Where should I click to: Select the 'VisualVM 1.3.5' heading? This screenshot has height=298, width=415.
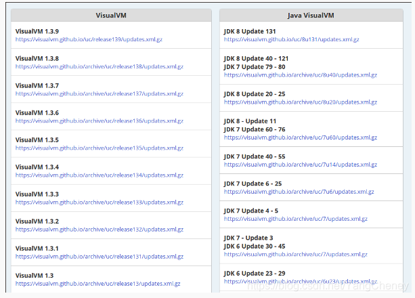(37, 140)
